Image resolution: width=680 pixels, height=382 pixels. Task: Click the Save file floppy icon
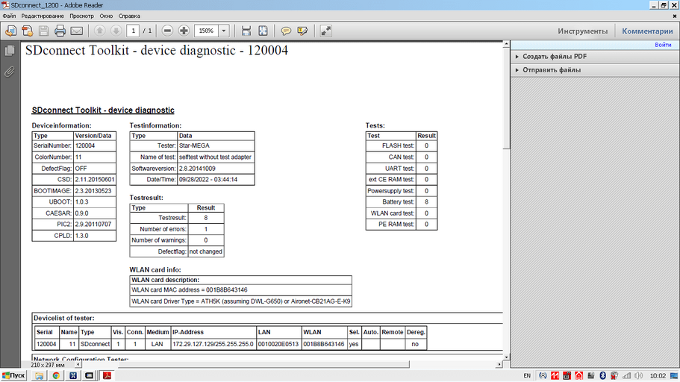[44, 31]
